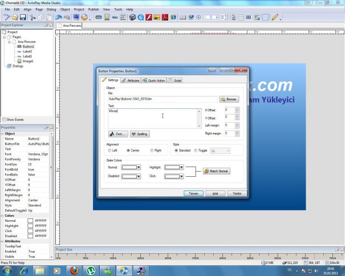Click the Cut scissors toolbar icon
Viewport: 345px width, 276px height.
[33, 17]
